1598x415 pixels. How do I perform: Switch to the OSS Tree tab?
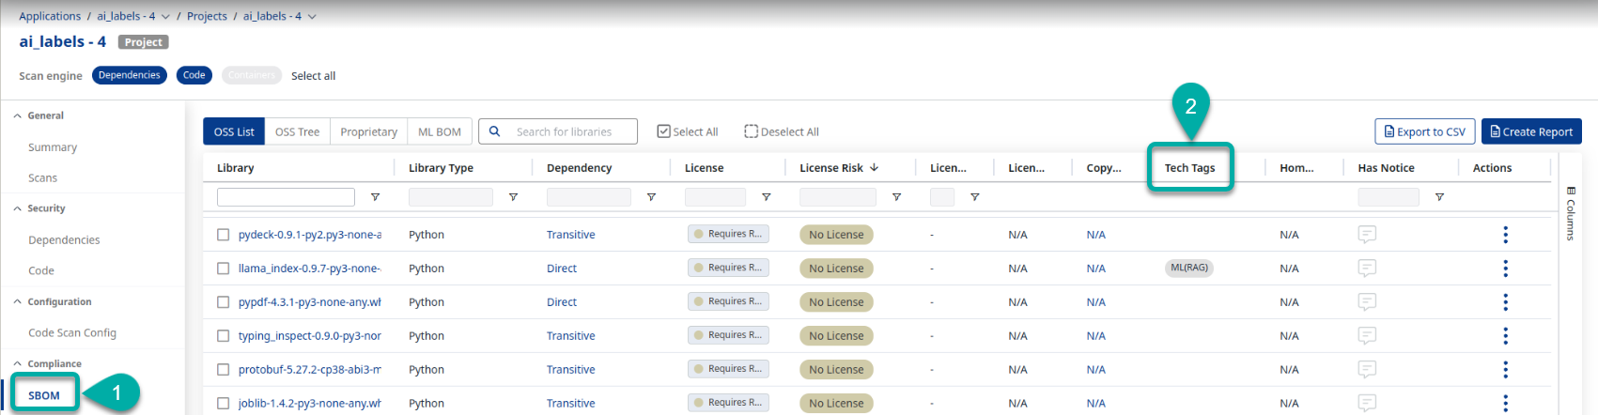(297, 131)
